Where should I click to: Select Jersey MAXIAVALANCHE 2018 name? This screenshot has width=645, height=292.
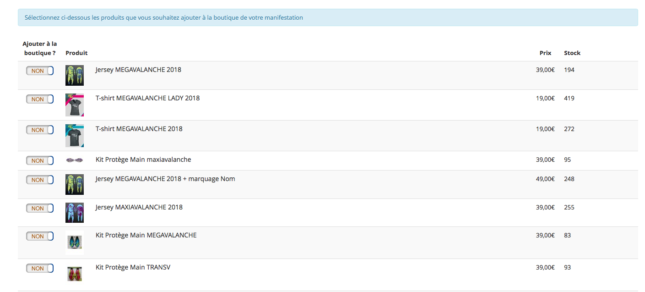139,207
